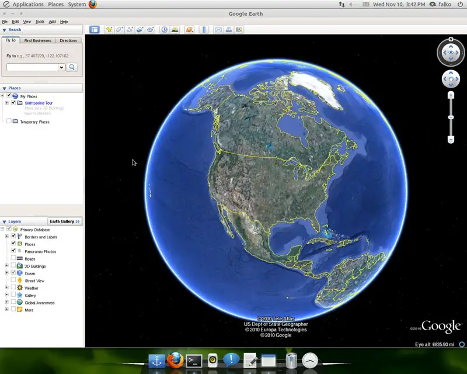Add a polygon using the toolbar icon

[x=120, y=30]
